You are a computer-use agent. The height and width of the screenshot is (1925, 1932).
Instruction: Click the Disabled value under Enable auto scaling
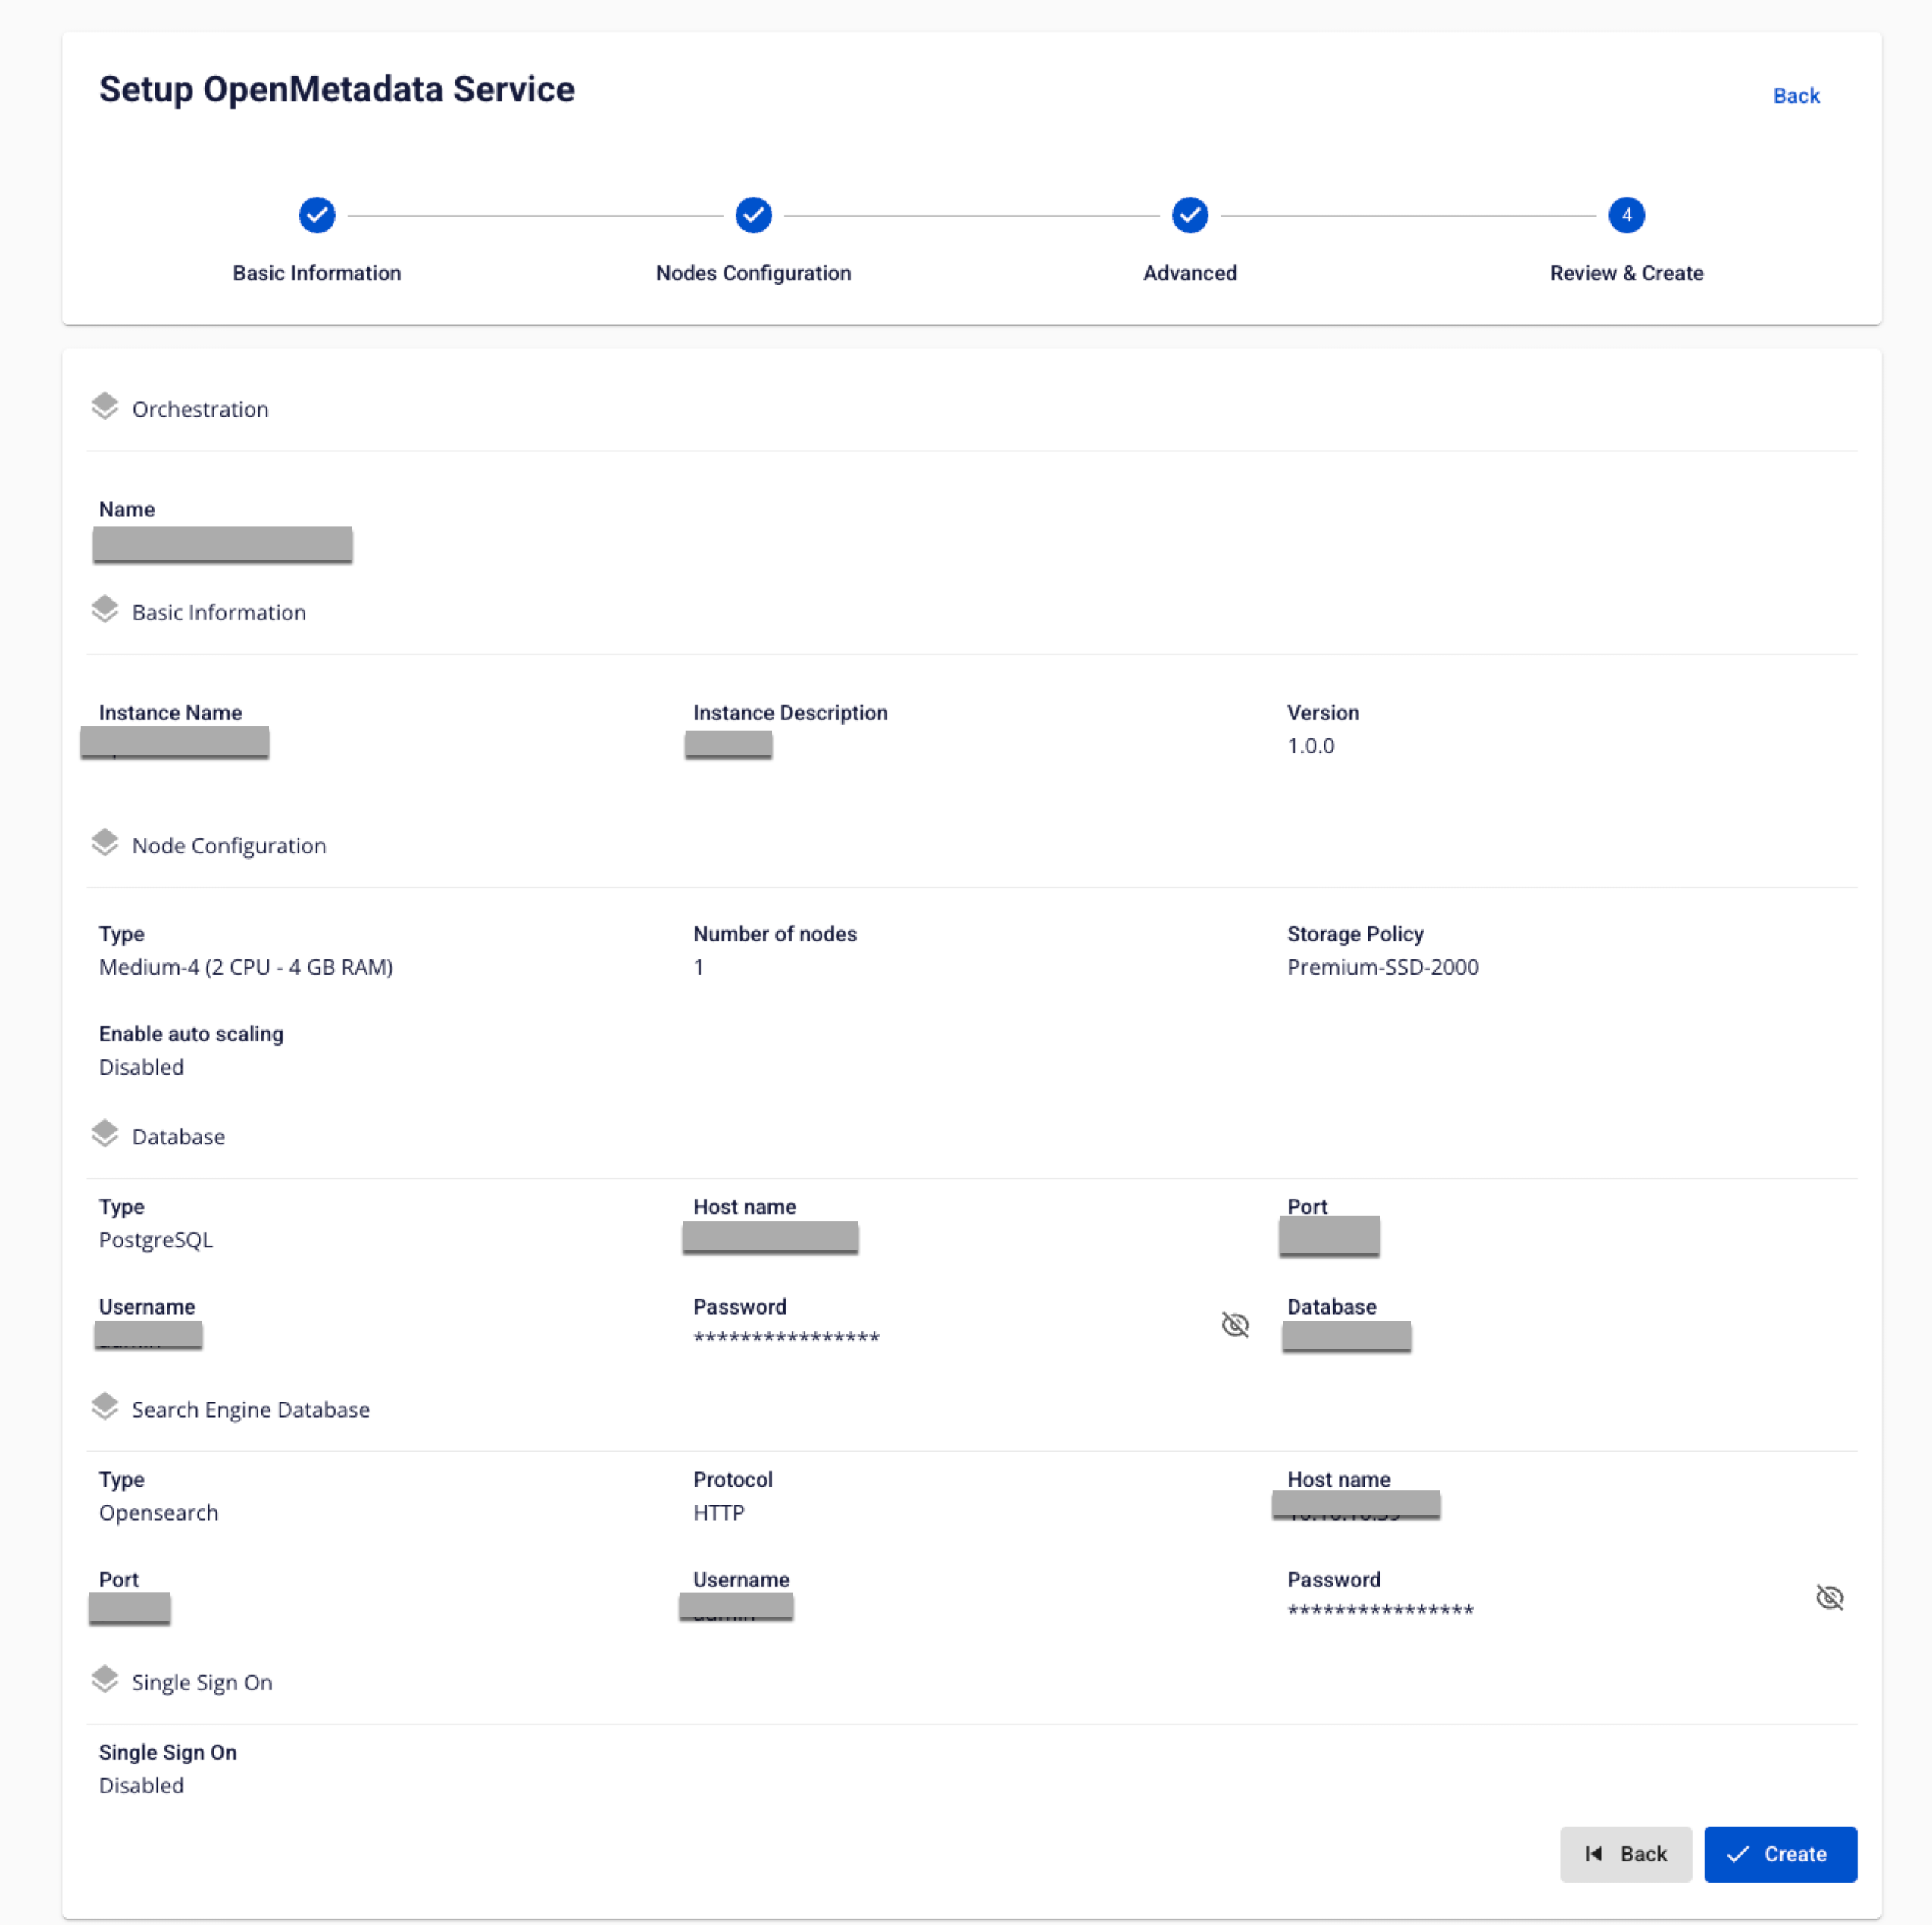(x=141, y=1066)
